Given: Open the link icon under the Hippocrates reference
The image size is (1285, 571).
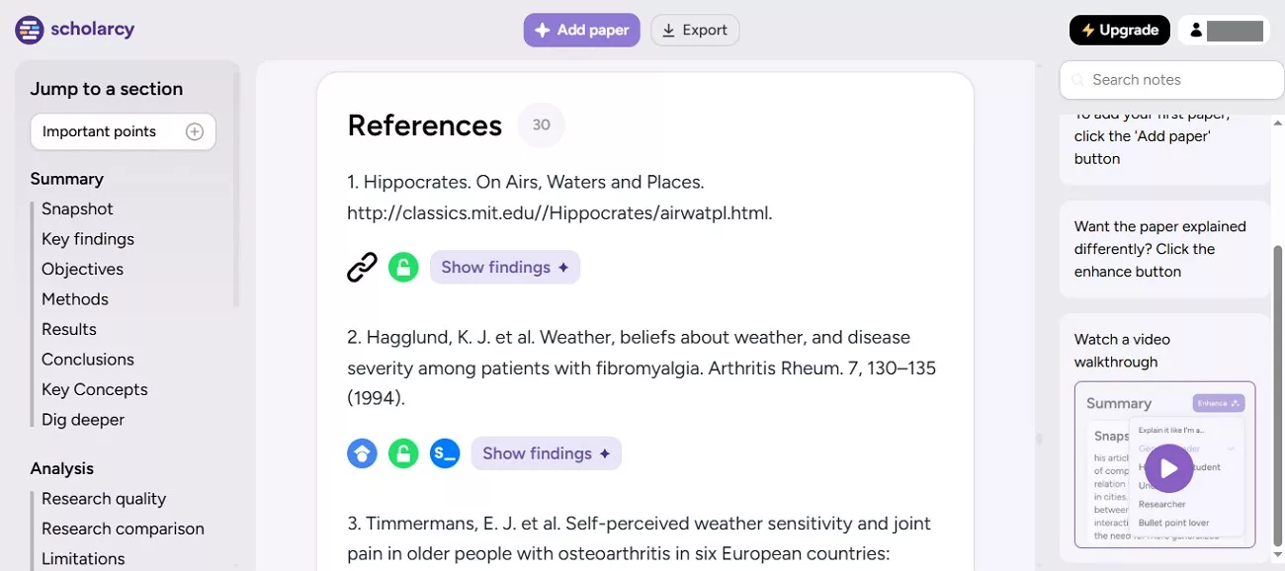Looking at the screenshot, I should click(x=363, y=266).
